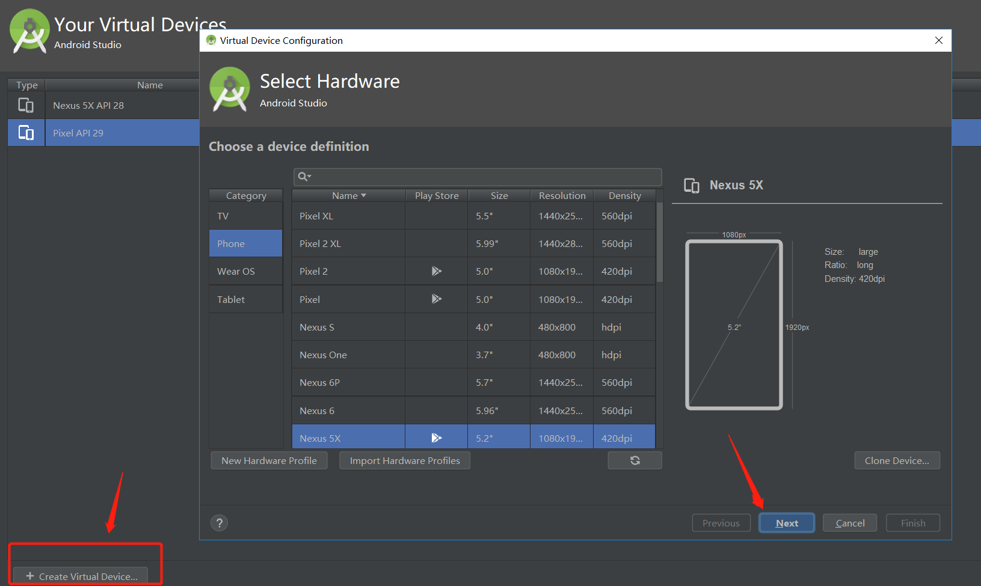Click the device list vertical scrollbar
Screen dimensions: 981x586
[x=659, y=242]
